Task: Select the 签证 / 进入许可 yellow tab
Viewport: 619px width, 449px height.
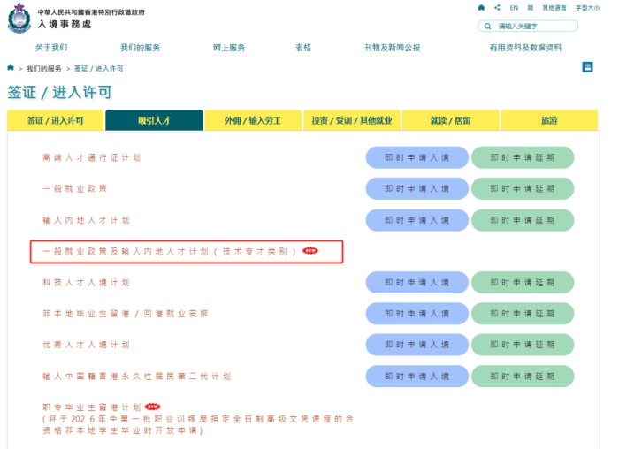Action: point(55,120)
